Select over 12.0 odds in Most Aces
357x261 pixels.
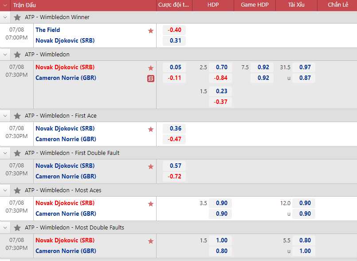[304, 203]
